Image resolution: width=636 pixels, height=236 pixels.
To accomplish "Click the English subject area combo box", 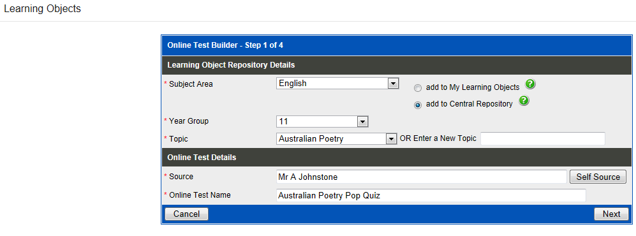I will [337, 84].
